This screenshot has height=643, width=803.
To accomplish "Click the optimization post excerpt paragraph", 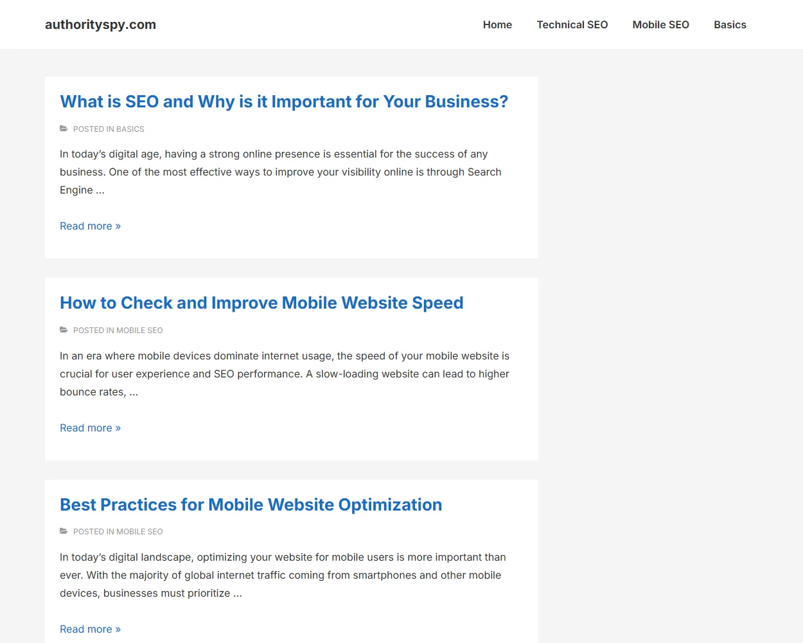I will coord(283,575).
